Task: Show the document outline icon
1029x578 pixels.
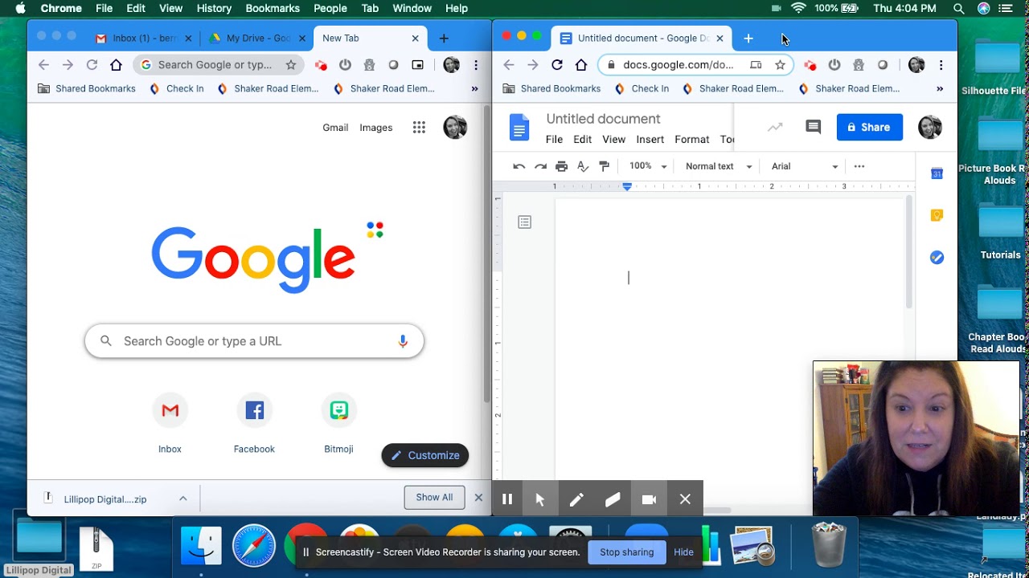Action: point(525,222)
